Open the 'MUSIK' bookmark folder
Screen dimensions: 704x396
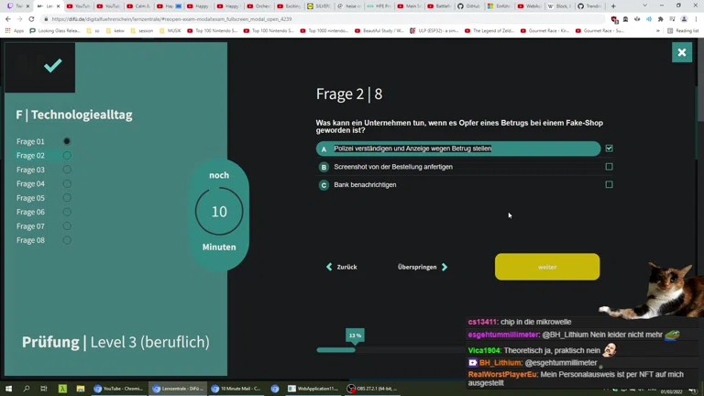tap(171, 31)
